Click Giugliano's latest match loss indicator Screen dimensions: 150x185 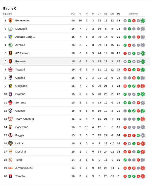pyautogui.click(x=142, y=86)
